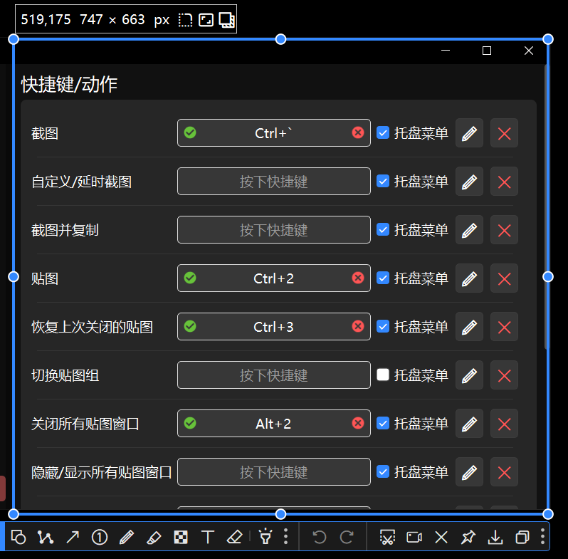Uncheck 托盘菜单 for 贴图
This screenshot has width=568, height=559.
(383, 278)
